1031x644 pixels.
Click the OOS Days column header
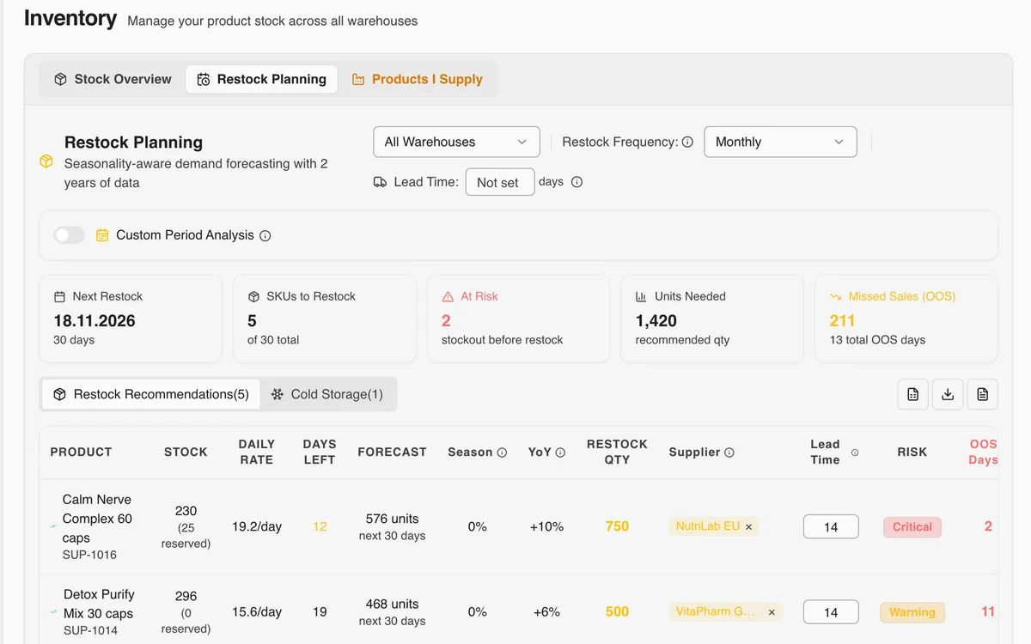point(983,452)
